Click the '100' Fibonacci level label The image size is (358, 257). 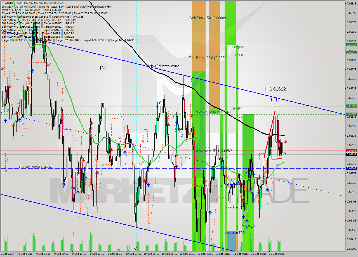pos(240,116)
